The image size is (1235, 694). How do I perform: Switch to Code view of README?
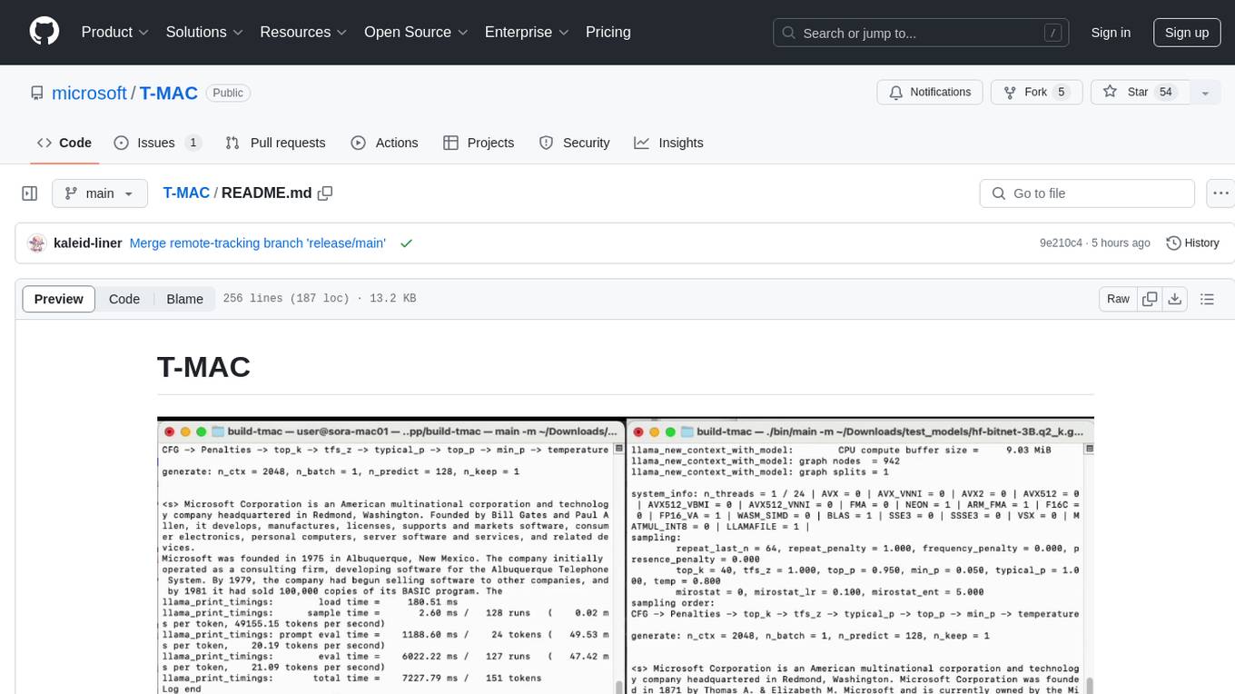[x=124, y=299]
